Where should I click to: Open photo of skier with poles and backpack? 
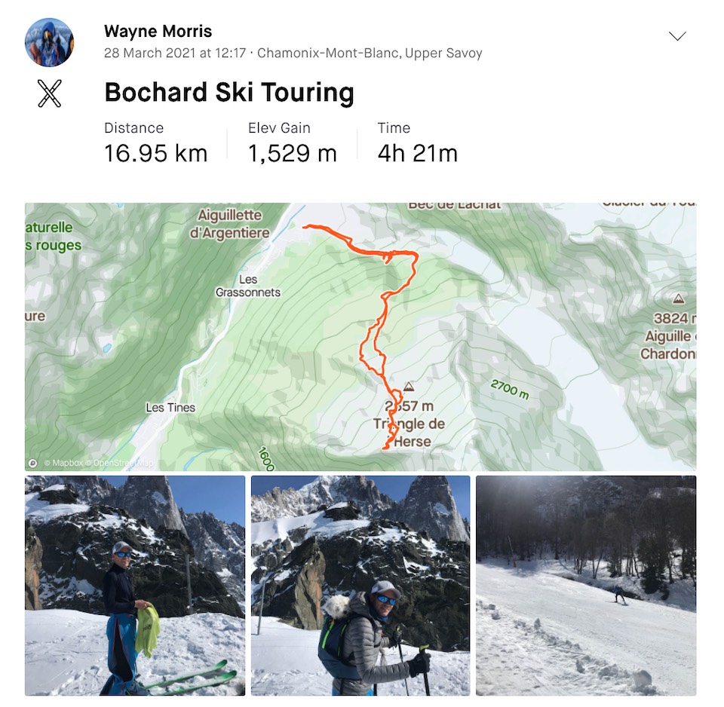pyautogui.click(x=360, y=585)
